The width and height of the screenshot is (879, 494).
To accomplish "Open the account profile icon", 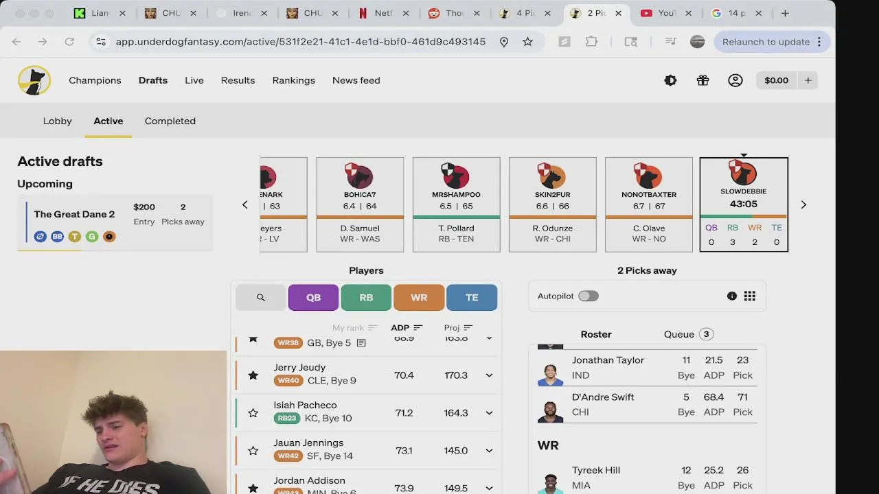I will (735, 80).
